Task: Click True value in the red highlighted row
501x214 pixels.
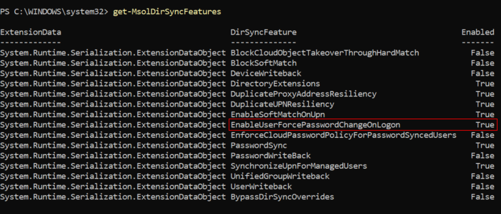Action: click(x=485, y=125)
